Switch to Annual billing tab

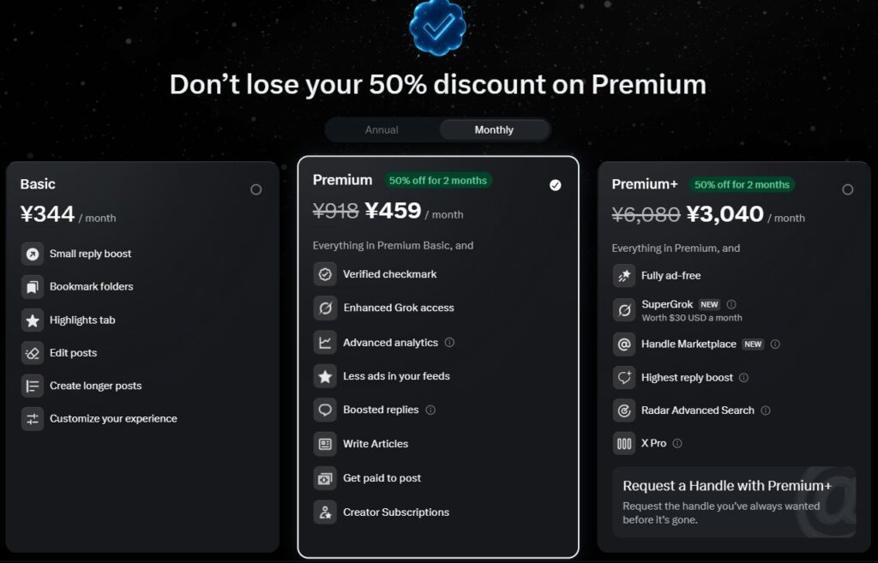(x=382, y=130)
